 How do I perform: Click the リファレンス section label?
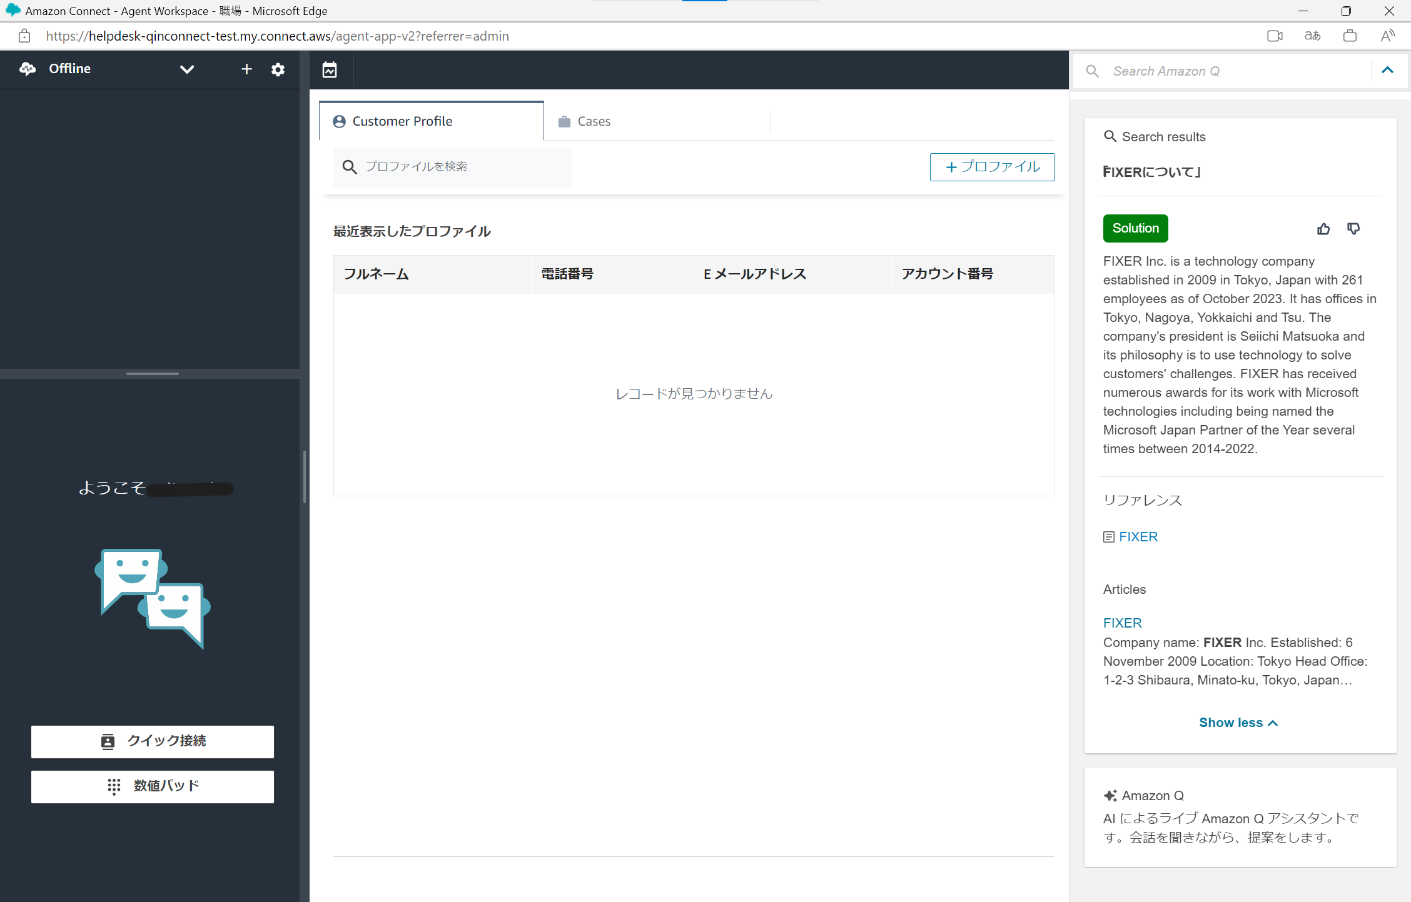point(1142,500)
